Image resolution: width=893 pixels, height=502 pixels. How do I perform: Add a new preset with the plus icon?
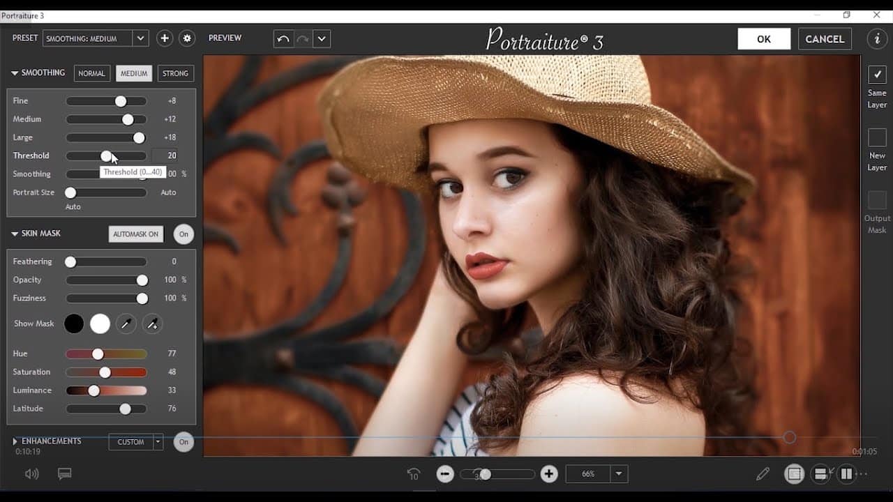pos(165,38)
